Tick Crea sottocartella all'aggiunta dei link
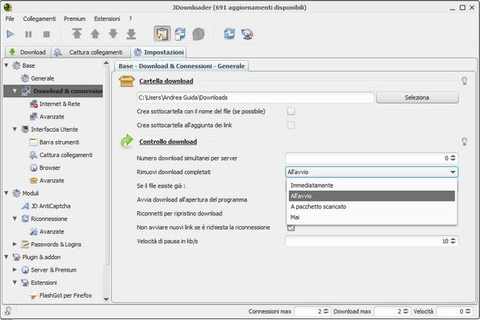The height and width of the screenshot is (320, 480). (x=291, y=125)
